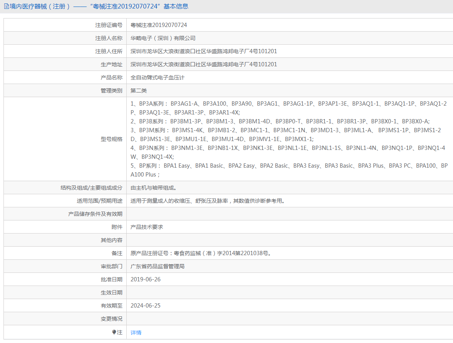The image size is (453, 343).
Task: Select the 变更情况 label
Action: (112, 319)
